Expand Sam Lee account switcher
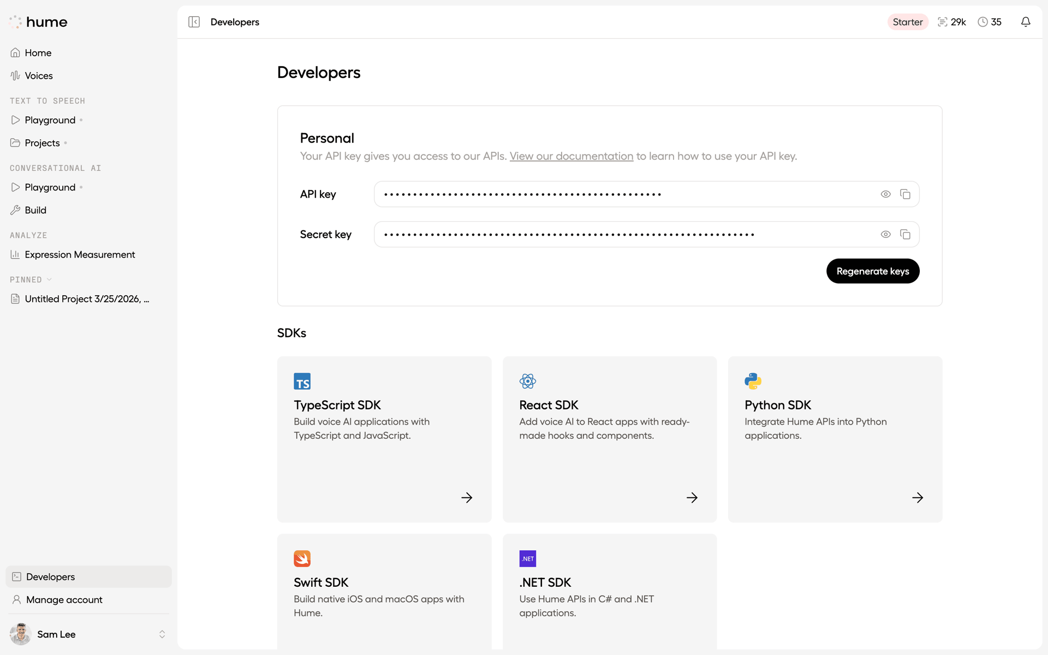Viewport: 1048px width, 655px height. pos(162,634)
